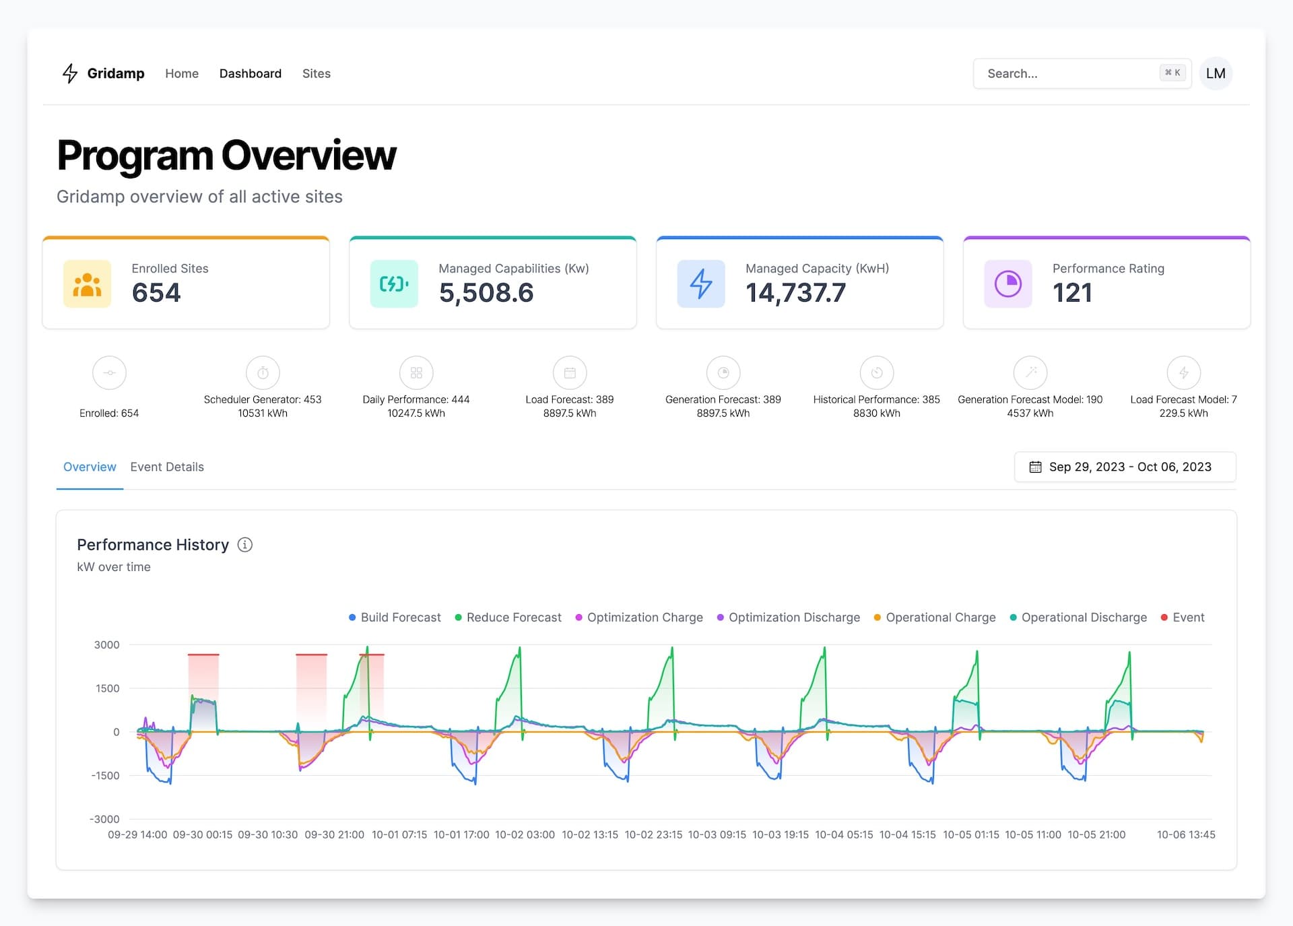
Task: Click the Enrolled Sites people icon
Action: click(87, 284)
